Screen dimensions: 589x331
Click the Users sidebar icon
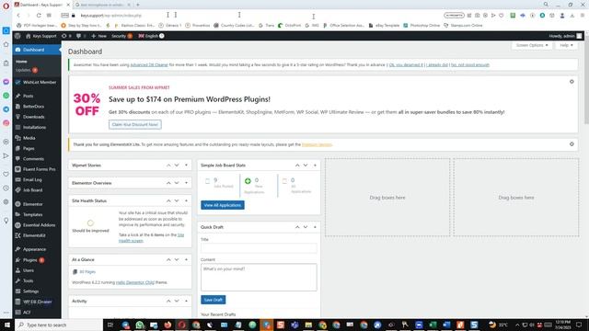pyautogui.click(x=17, y=270)
